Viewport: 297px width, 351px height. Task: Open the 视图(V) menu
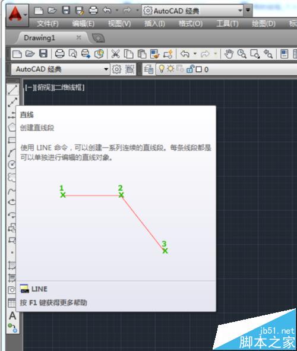119,24
